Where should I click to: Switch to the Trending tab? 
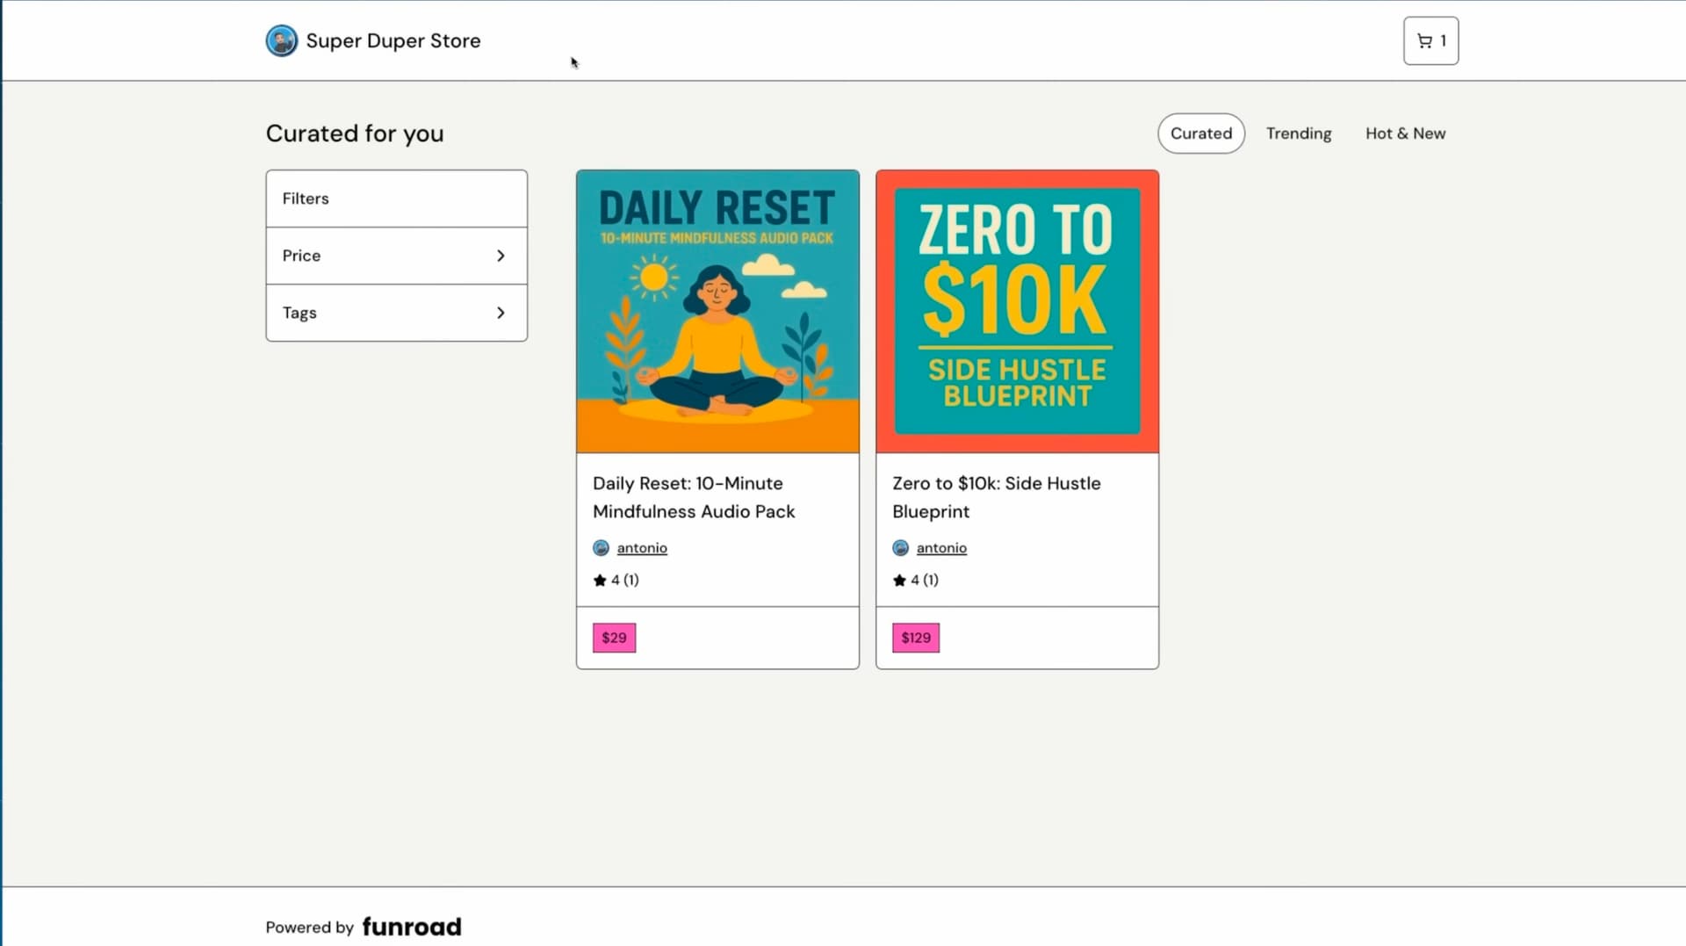tap(1298, 134)
